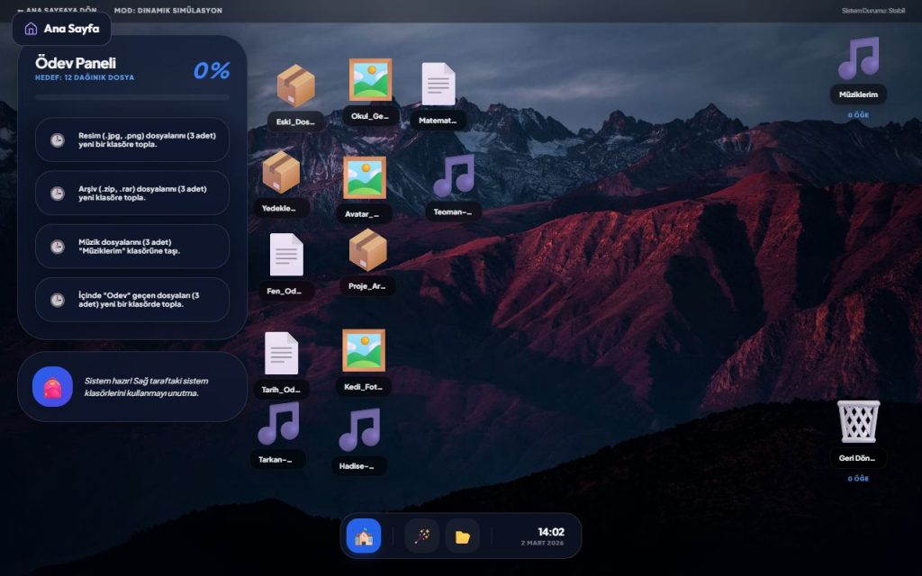Click the Hadise music file icon
The height and width of the screenshot is (576, 922).
pyautogui.click(x=358, y=430)
